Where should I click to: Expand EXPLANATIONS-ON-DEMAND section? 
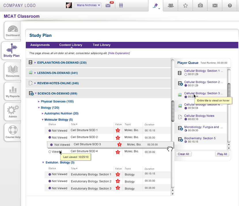coord(35,63)
